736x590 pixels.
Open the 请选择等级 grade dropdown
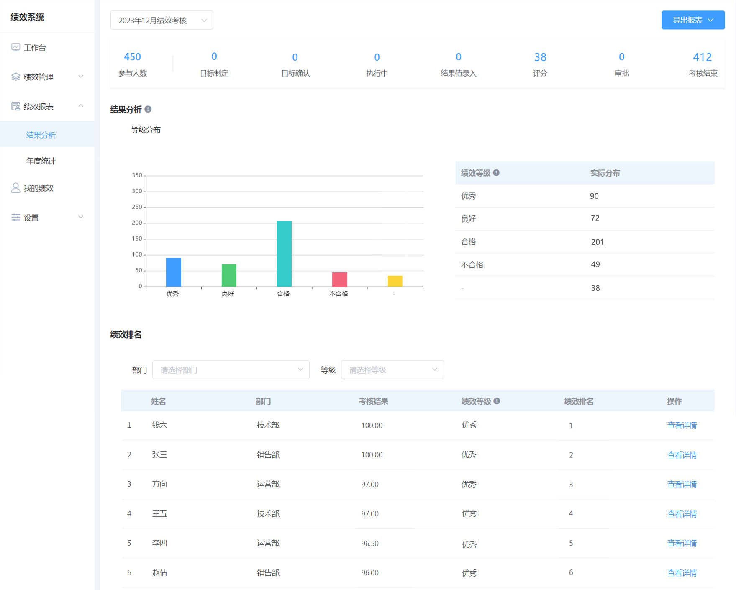392,369
